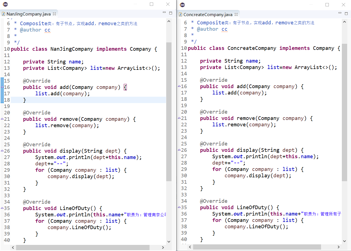Click the right arrow of NanJingCompany horizontal scrollbar
This screenshot has height=251, width=351.
[x=163, y=247]
